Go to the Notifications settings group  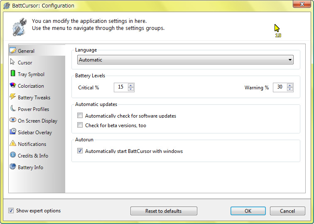click(37, 144)
